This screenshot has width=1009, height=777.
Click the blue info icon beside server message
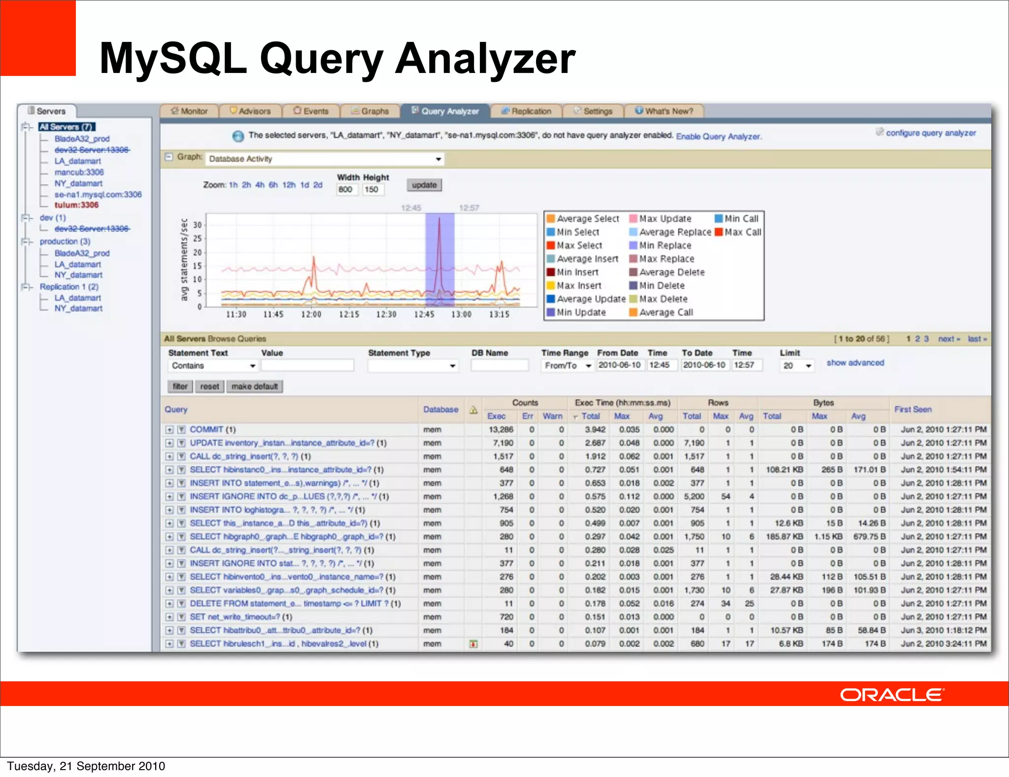238,136
